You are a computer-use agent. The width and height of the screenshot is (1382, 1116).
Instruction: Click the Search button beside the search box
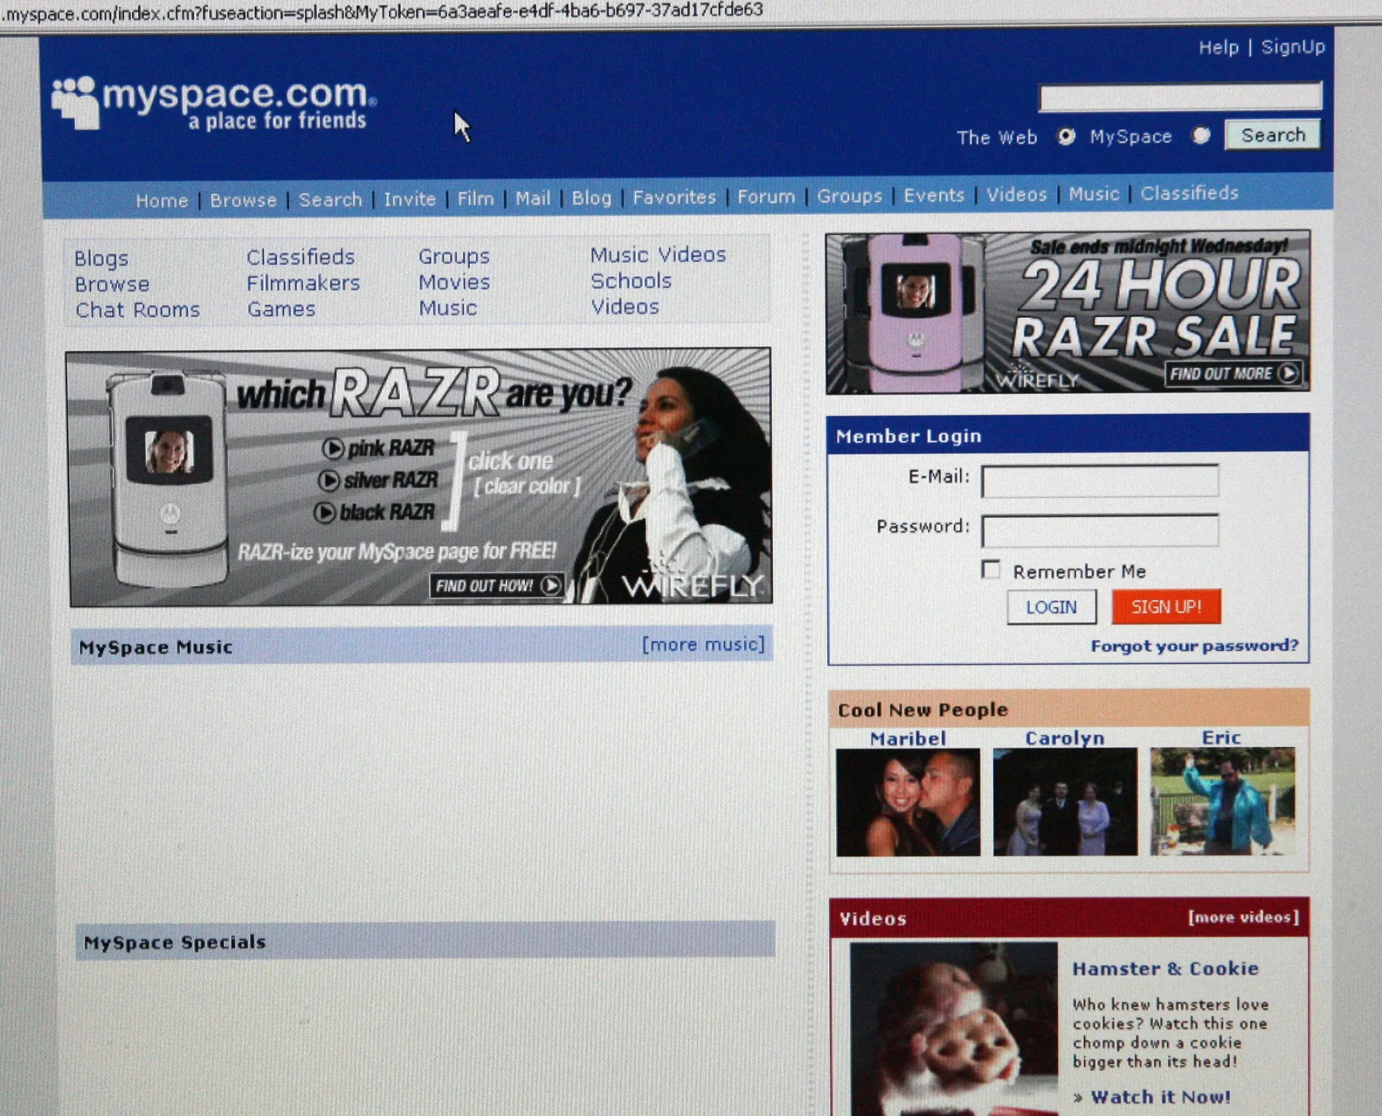[x=1271, y=135]
